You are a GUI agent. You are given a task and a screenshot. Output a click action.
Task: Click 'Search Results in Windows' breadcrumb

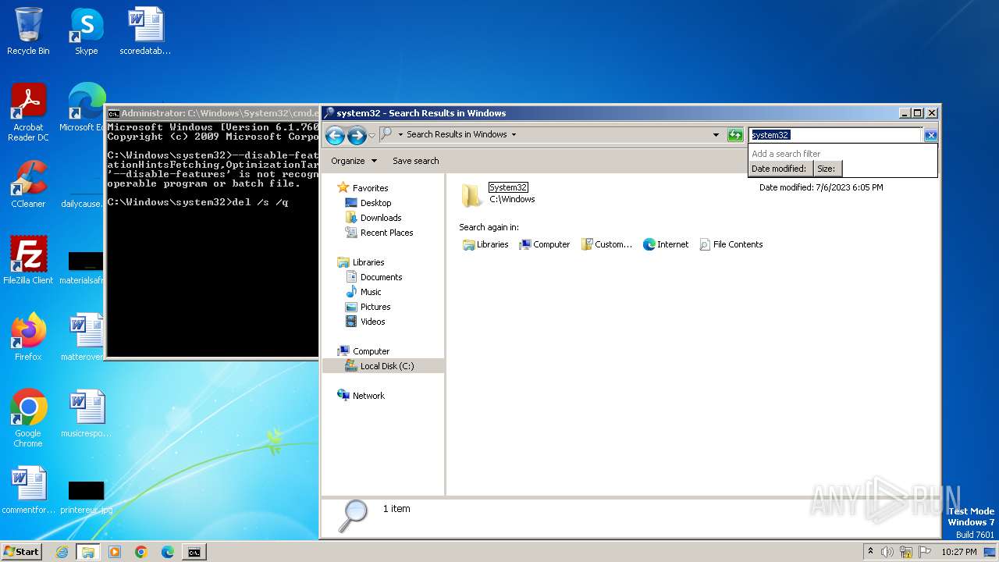[x=457, y=134]
